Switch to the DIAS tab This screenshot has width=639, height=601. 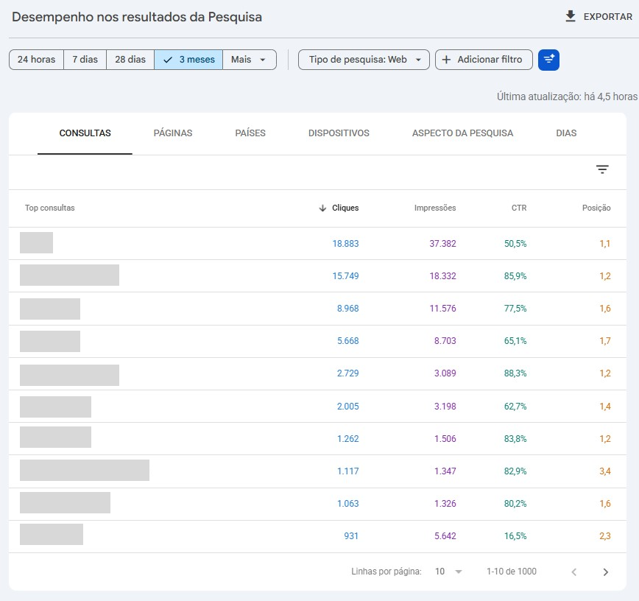tap(566, 133)
